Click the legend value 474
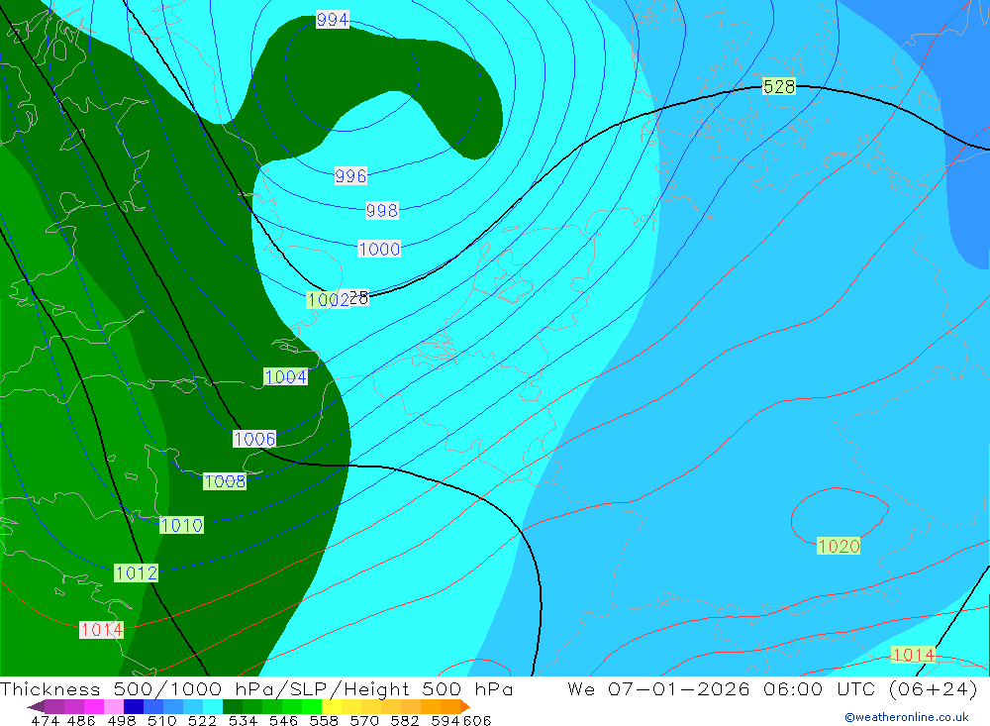 (45, 721)
